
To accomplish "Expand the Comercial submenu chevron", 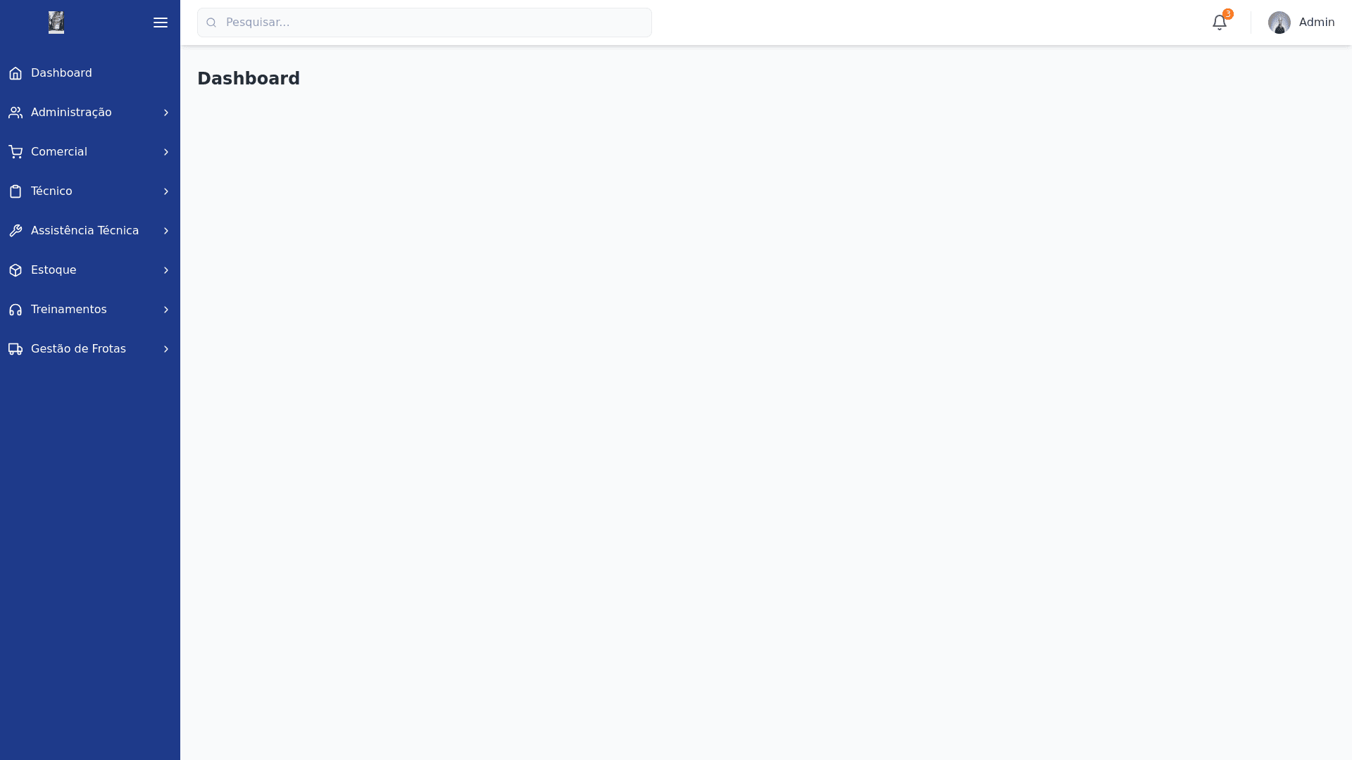I will (166, 152).
